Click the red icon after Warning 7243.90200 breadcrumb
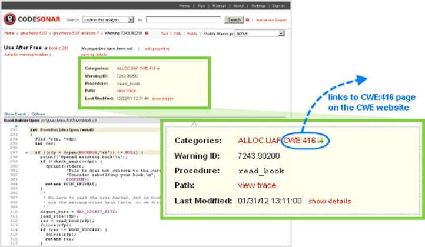Image resolution: width=425 pixels, height=247 pixels. point(147,33)
